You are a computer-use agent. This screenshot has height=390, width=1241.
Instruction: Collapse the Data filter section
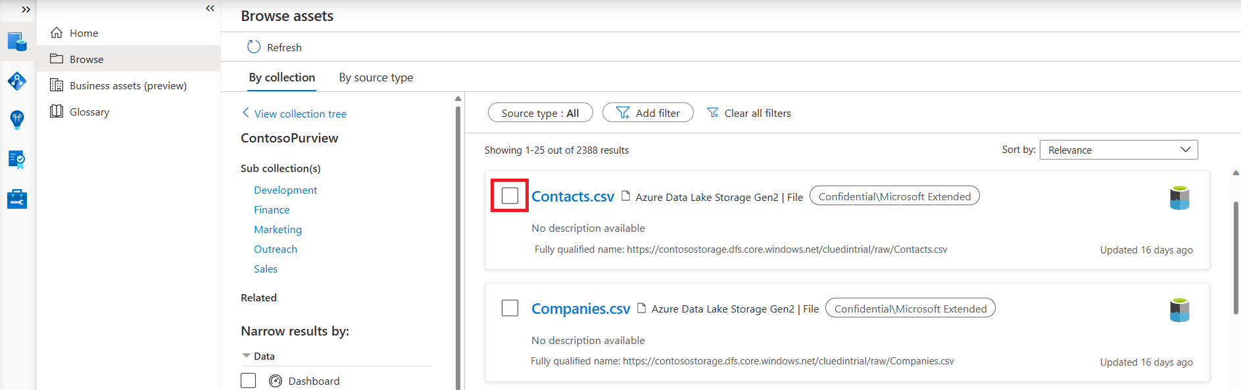pyautogui.click(x=247, y=356)
